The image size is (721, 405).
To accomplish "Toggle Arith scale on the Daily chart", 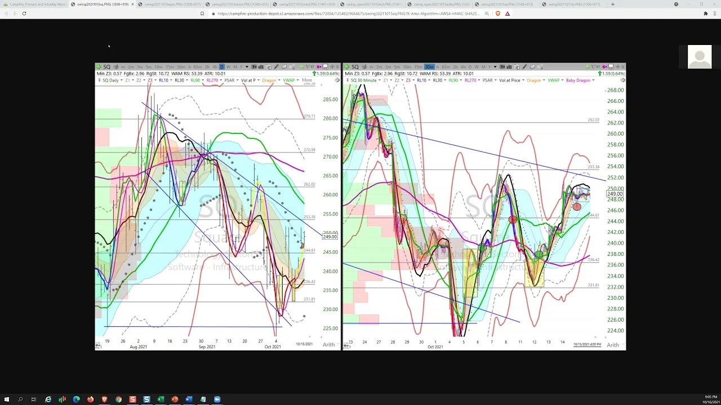I will tap(329, 344).
